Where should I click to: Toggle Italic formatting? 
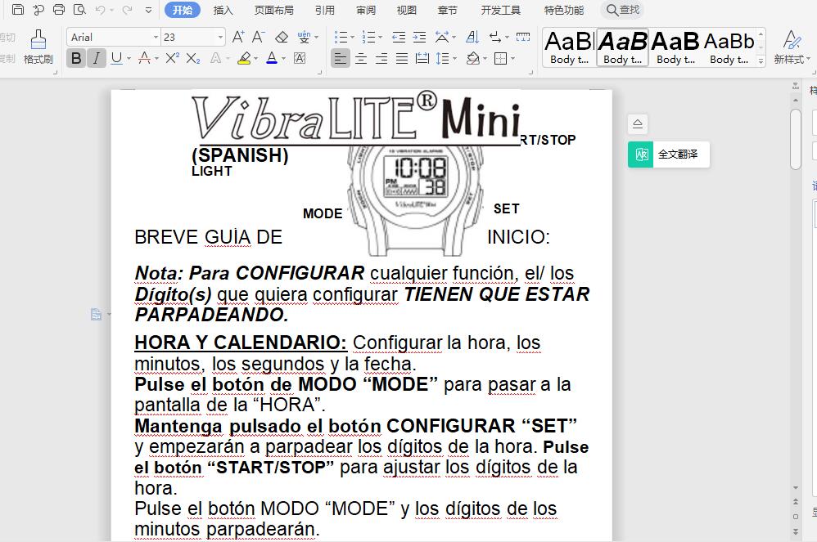[97, 58]
